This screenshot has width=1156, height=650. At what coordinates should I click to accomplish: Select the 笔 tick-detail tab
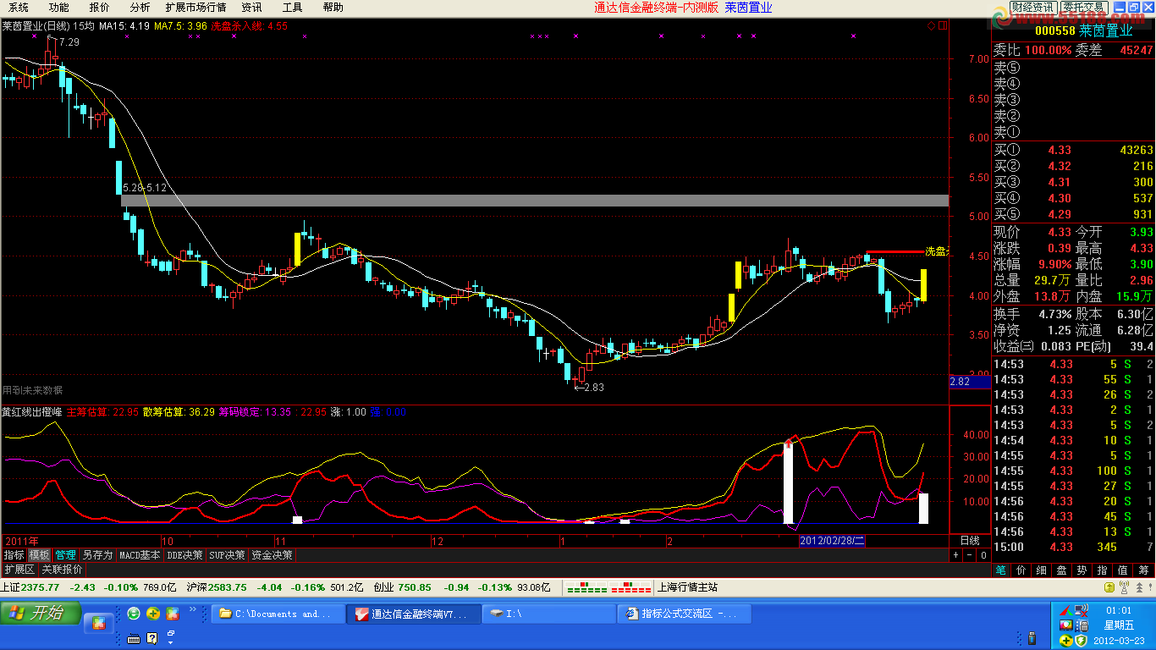click(1000, 570)
